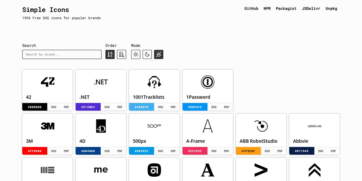Switch to light mode
Image resolution: width=362 pixels, height=181 pixels.
(x=136, y=55)
